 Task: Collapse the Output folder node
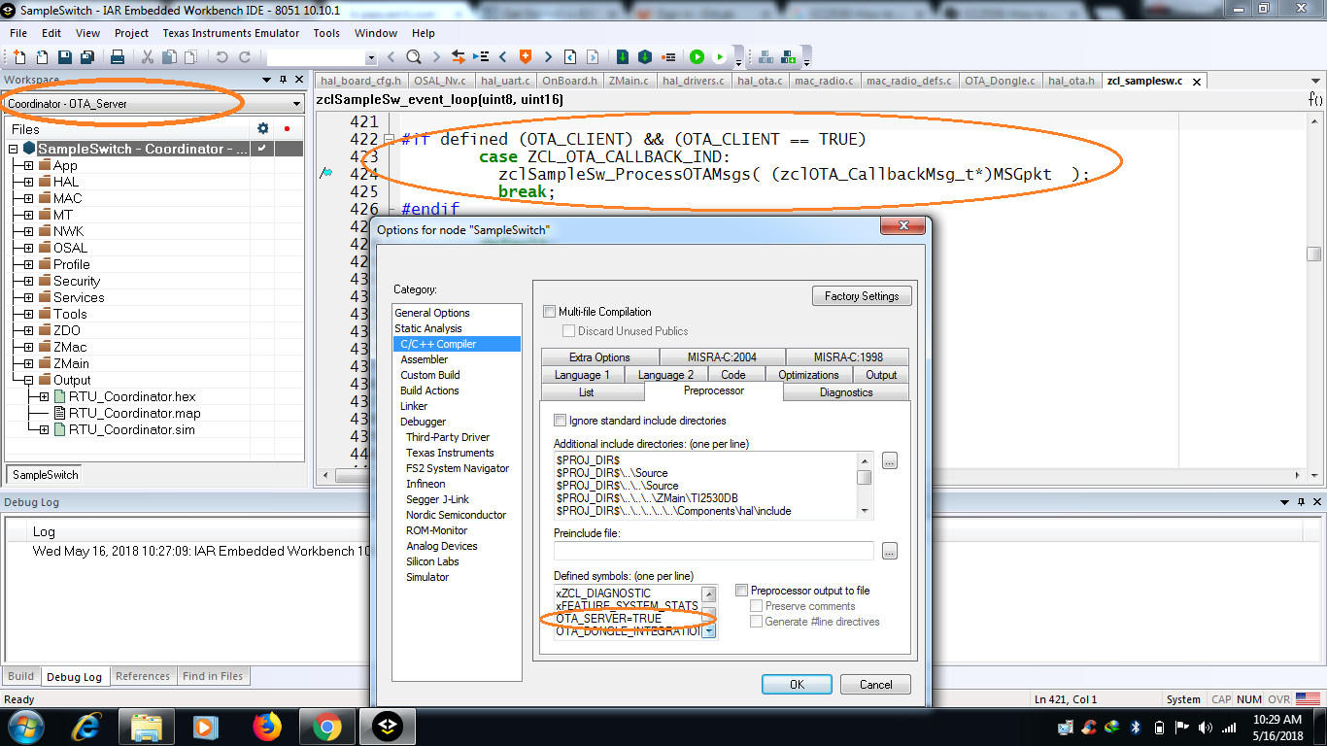[x=28, y=381]
